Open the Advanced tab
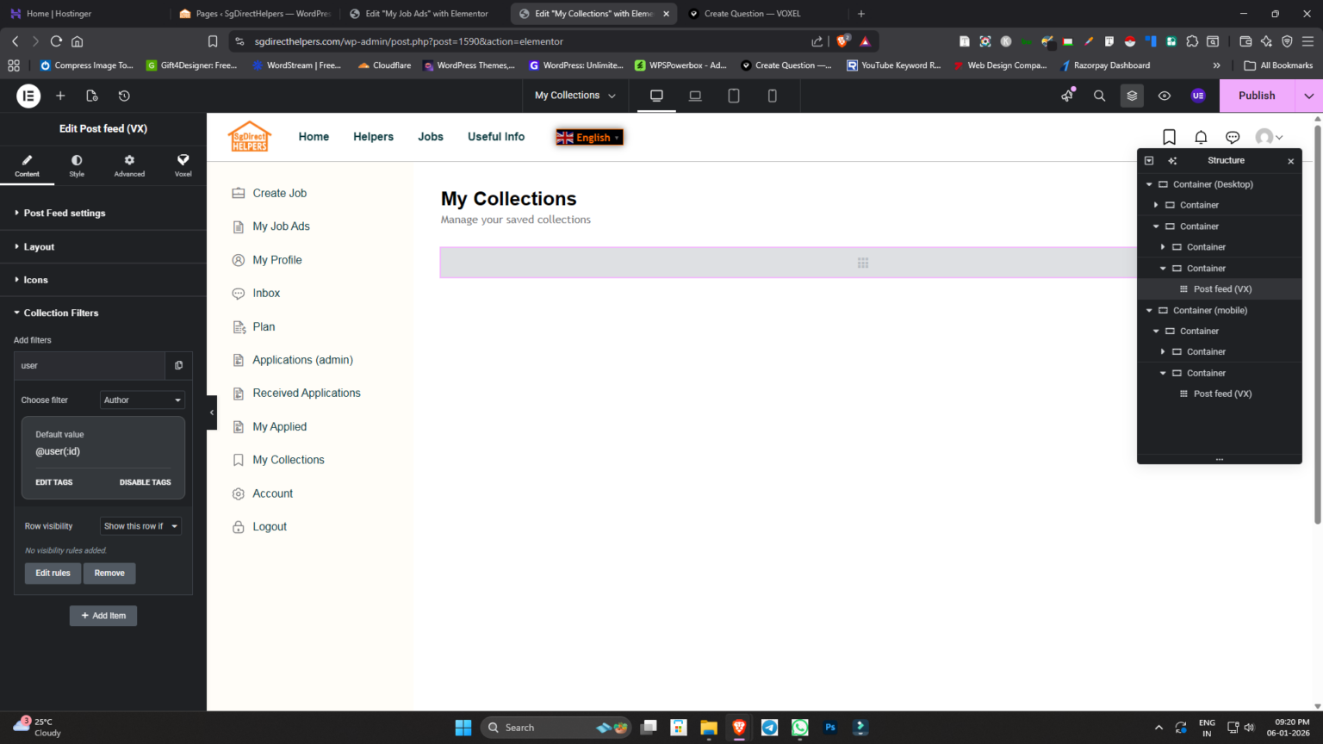 click(129, 164)
